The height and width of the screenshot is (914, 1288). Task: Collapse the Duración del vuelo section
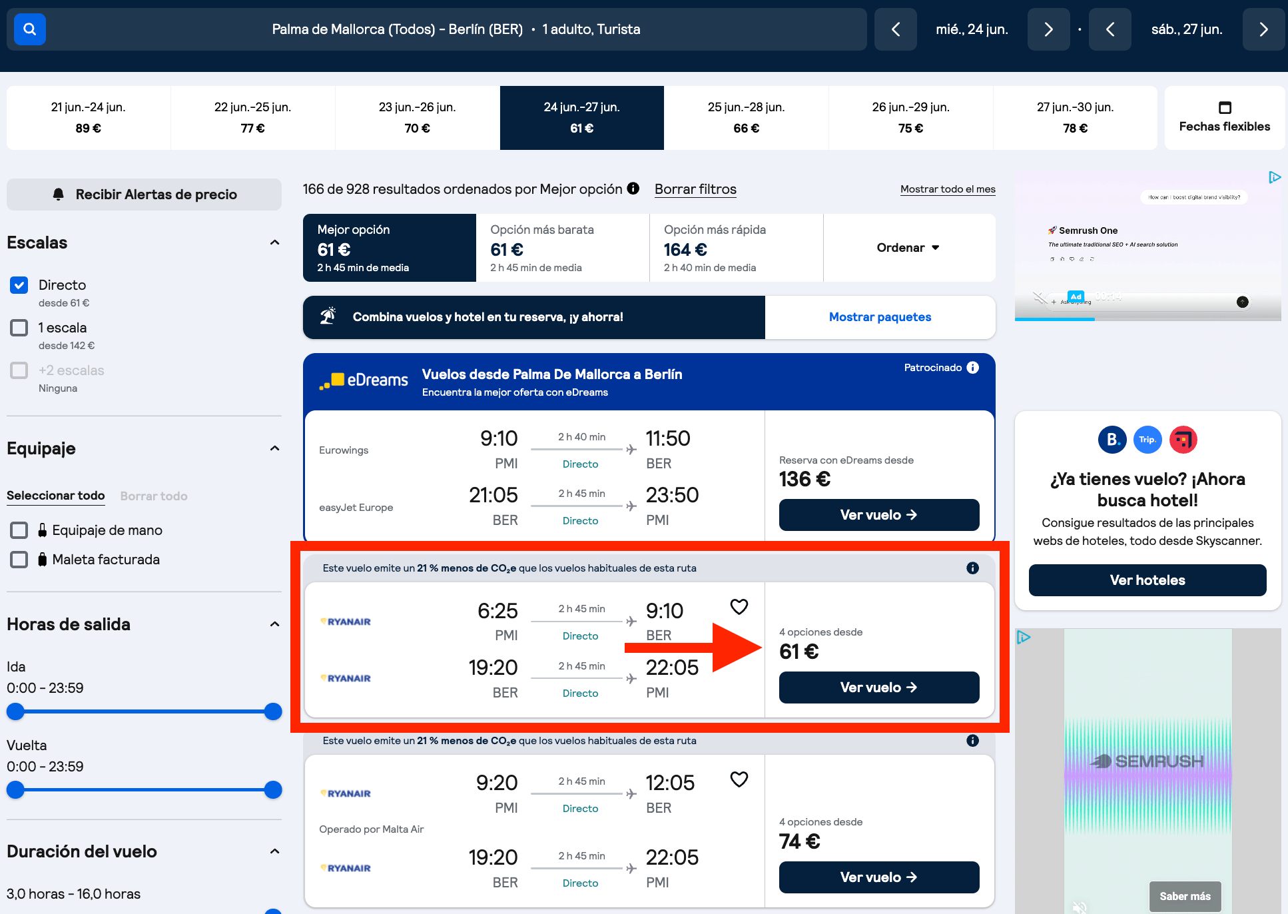[x=274, y=851]
